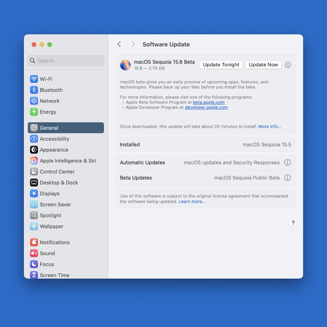Image resolution: width=327 pixels, height=327 pixels.
Task: Open Desktop & Dock settings
Action: 59,183
